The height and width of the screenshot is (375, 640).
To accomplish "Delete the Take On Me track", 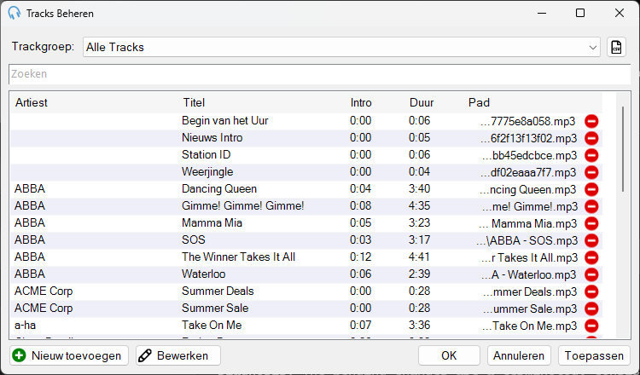I will click(x=591, y=326).
